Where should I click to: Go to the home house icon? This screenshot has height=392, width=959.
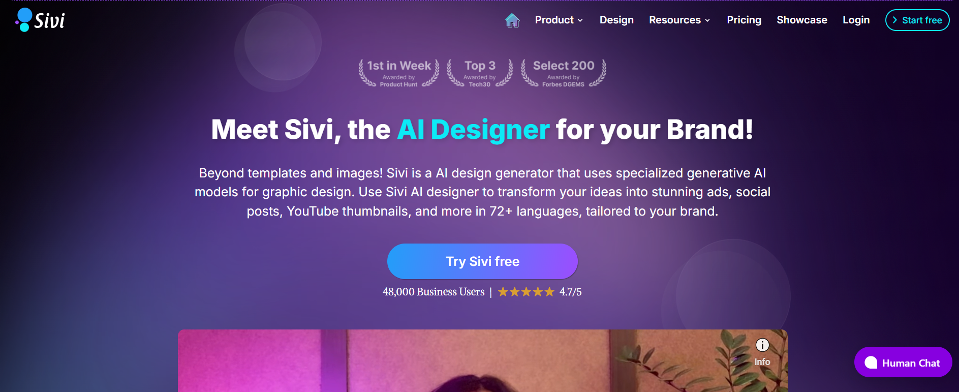(x=512, y=20)
